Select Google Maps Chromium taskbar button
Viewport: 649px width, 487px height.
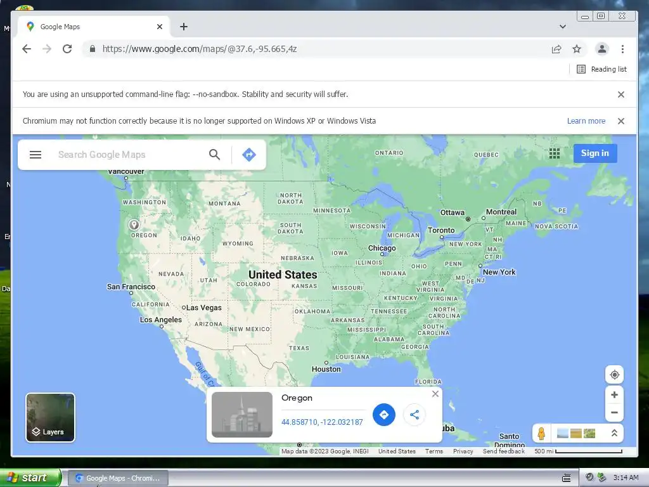(118, 478)
